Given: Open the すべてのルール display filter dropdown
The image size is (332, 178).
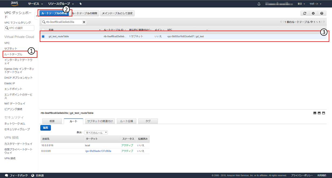Looking at the screenshot, I should (96, 133).
